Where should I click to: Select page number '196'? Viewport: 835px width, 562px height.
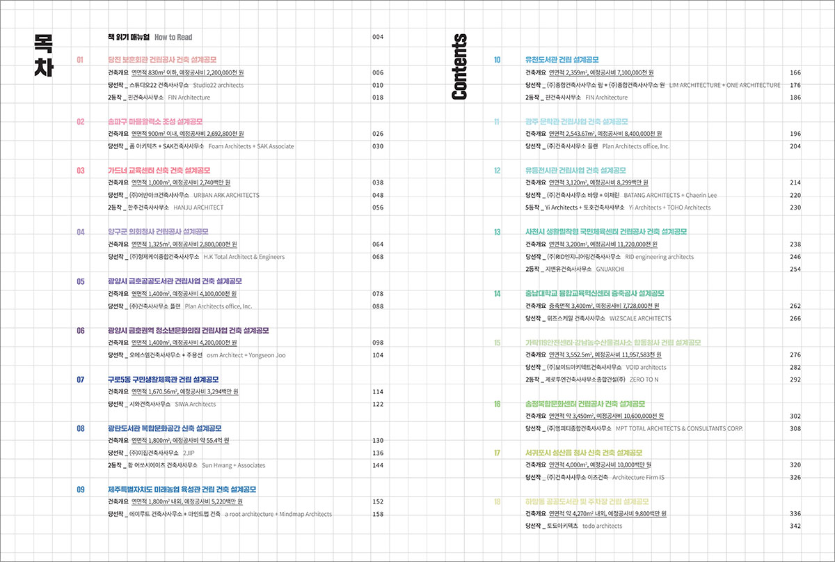click(x=795, y=134)
